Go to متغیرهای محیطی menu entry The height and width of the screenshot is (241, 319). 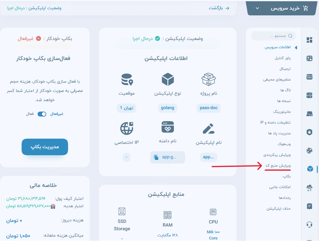click(277, 79)
